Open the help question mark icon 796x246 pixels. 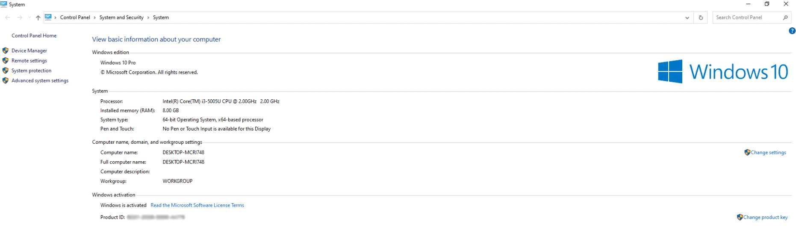coord(792,31)
